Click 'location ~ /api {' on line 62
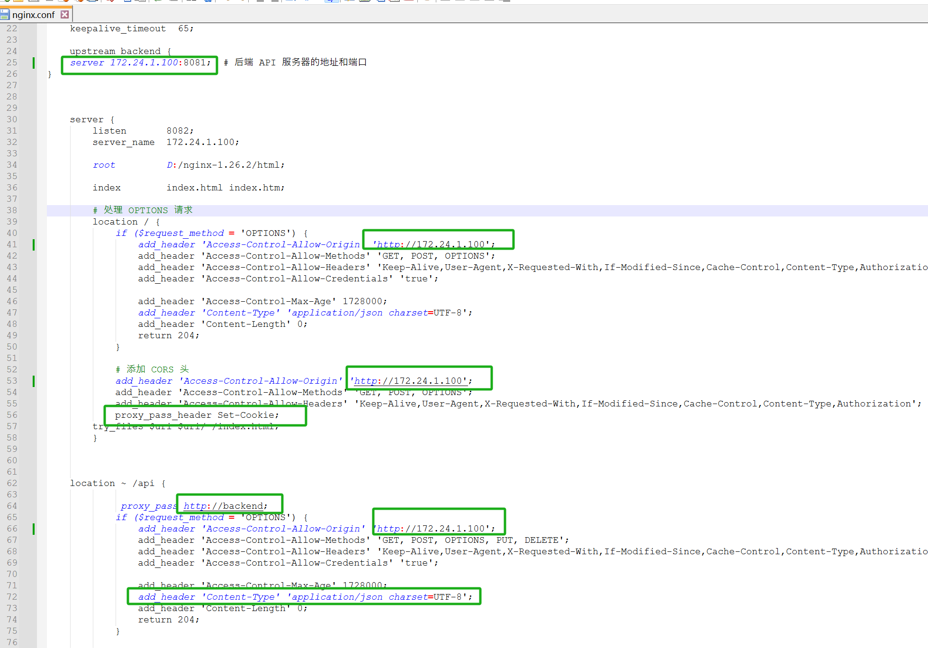The image size is (928, 648). pos(117,483)
